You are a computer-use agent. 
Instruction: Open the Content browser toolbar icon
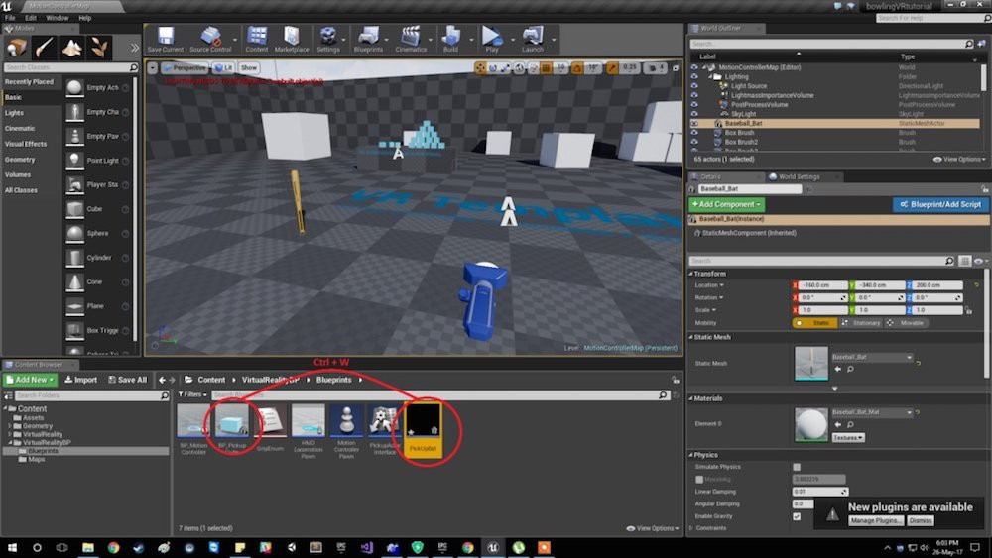click(x=257, y=40)
